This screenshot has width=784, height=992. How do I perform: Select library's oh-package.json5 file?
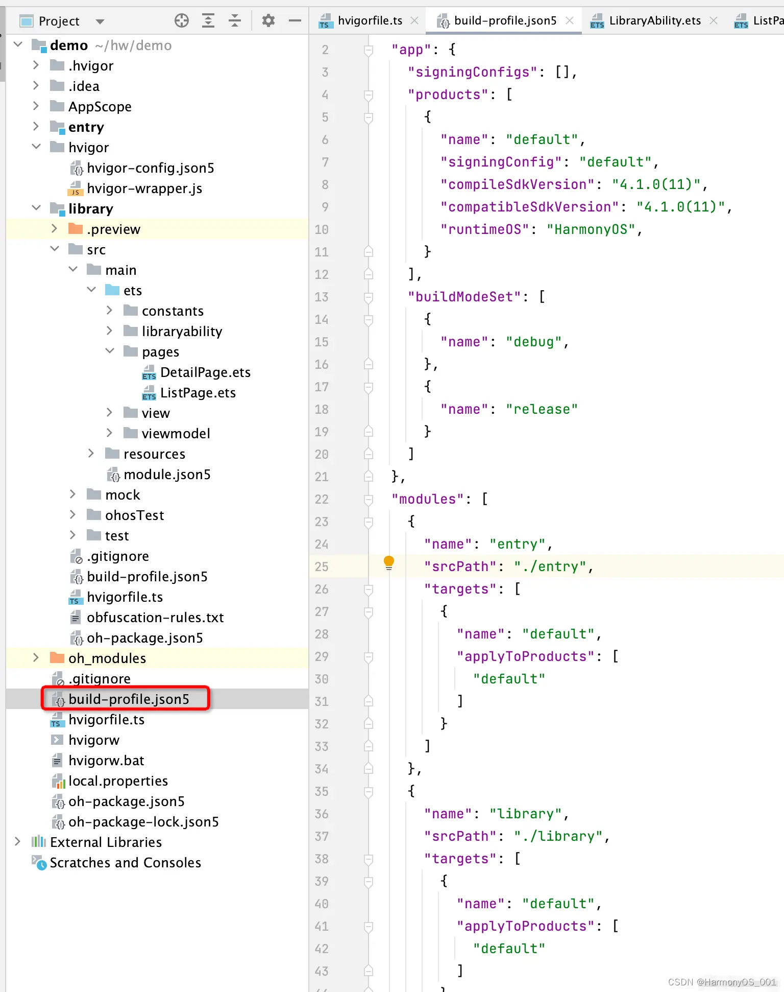(x=145, y=638)
